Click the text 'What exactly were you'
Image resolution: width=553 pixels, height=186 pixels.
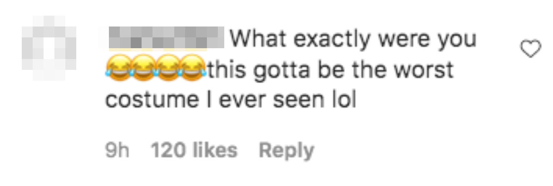(353, 39)
